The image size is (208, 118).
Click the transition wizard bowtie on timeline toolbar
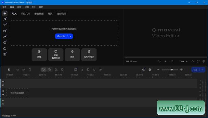click(x=100, y=70)
